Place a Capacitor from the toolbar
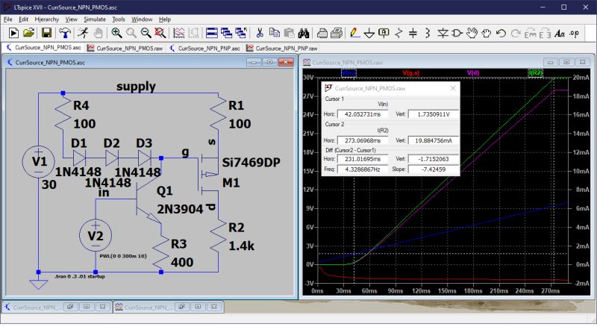 (x=413, y=33)
